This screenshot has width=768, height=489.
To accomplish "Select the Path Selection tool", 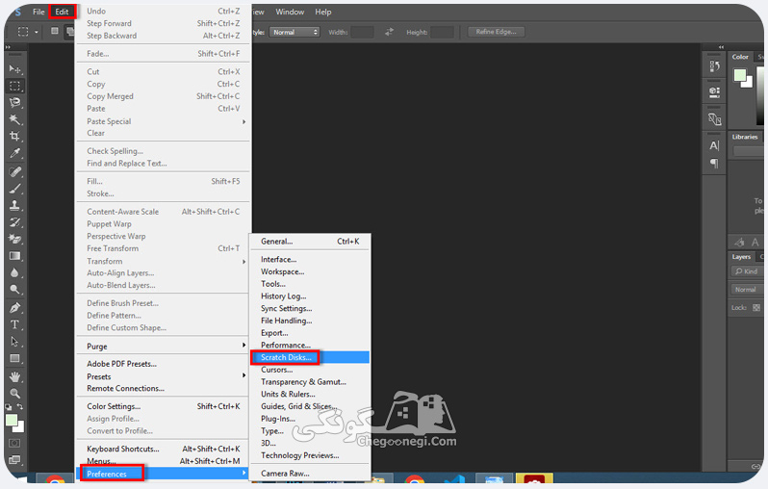I will (14, 342).
